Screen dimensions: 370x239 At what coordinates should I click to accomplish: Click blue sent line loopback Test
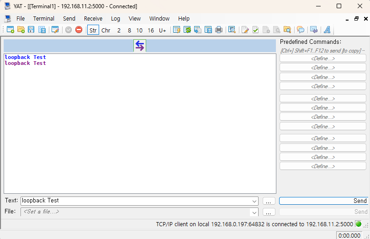point(25,57)
